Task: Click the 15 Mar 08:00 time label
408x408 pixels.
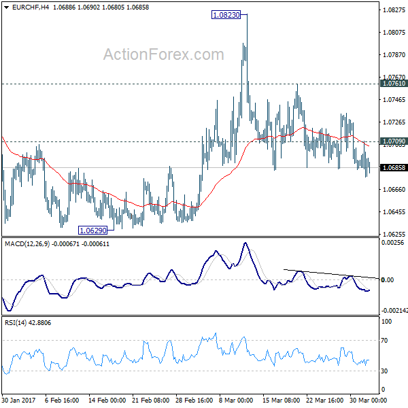Action: (x=282, y=400)
